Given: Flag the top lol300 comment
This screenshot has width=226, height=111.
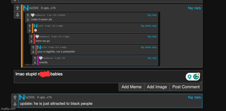Looking at the screenshot, I should point(190,8).
